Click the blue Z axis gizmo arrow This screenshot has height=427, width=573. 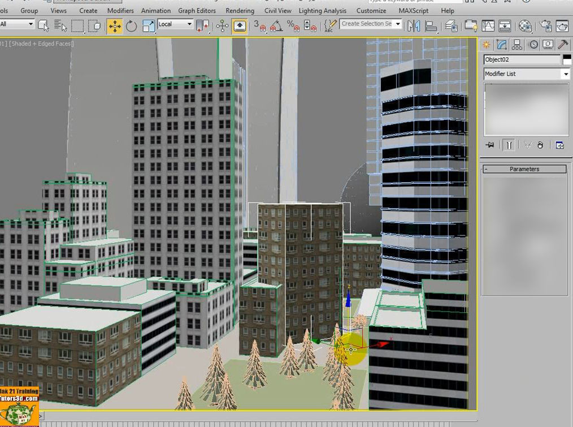pyautogui.click(x=348, y=299)
